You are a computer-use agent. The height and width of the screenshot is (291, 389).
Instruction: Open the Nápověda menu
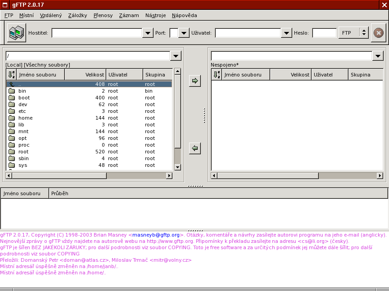pos(184,15)
